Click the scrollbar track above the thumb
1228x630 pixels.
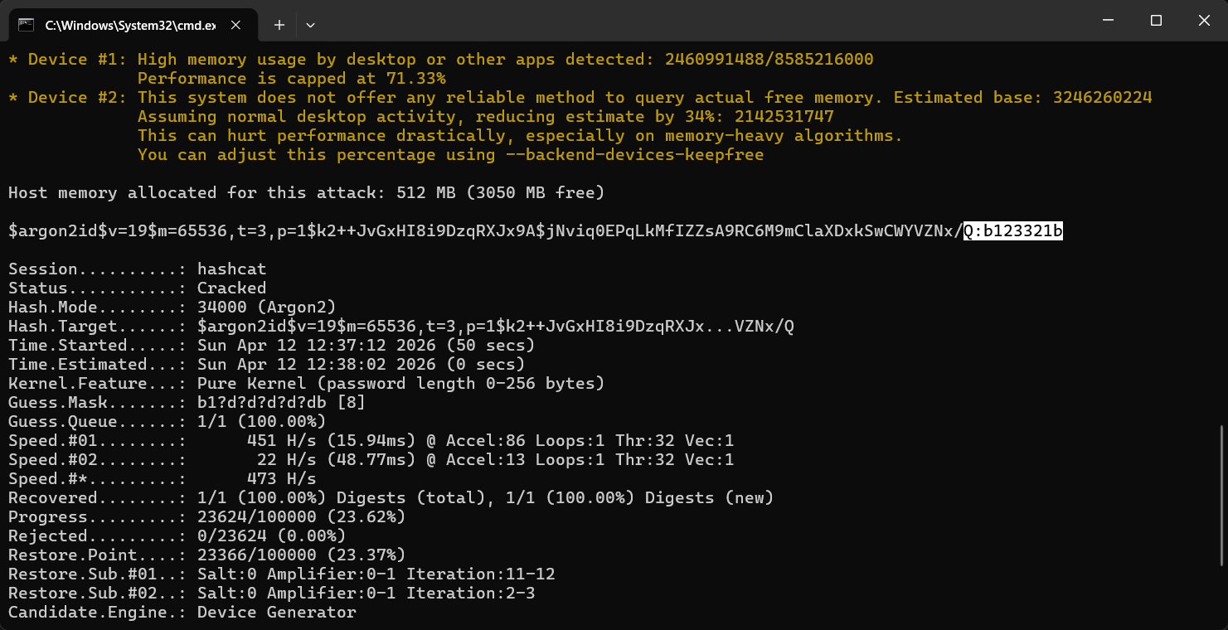(1221, 249)
